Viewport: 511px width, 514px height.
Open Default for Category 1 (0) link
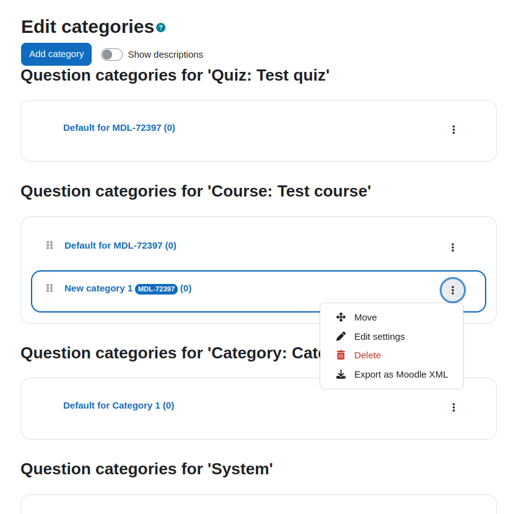118,405
